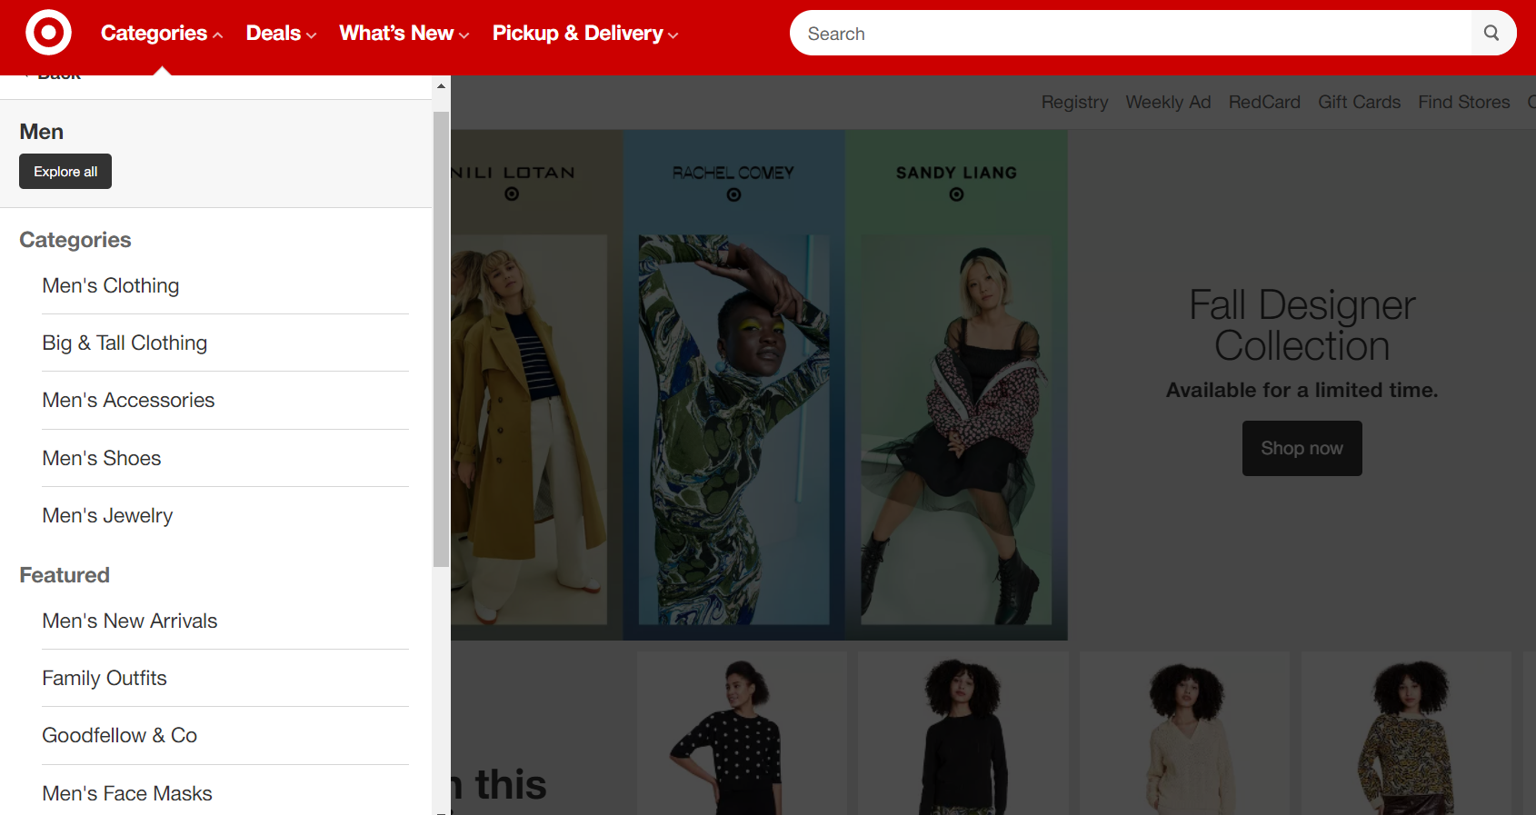
Task: Click the hotspot dot under Nili Lotan
Action: tap(512, 194)
